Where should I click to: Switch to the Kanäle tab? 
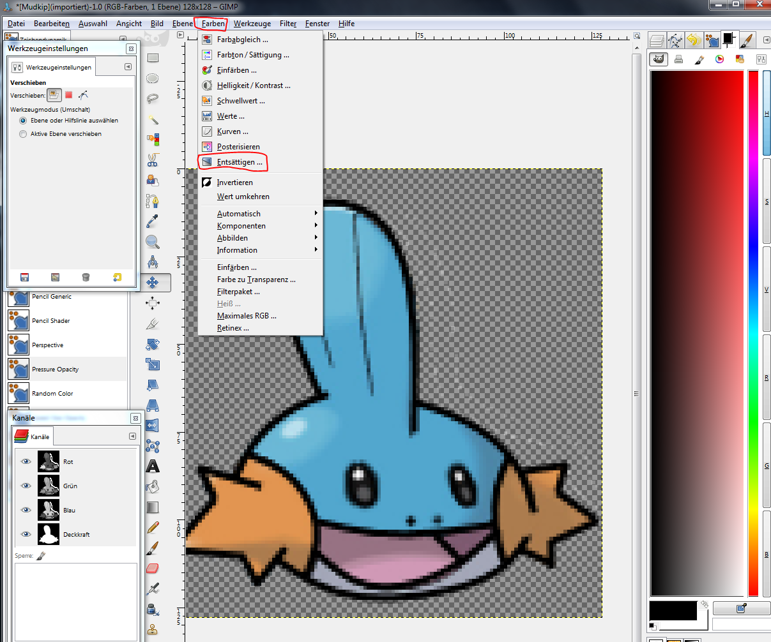click(33, 437)
